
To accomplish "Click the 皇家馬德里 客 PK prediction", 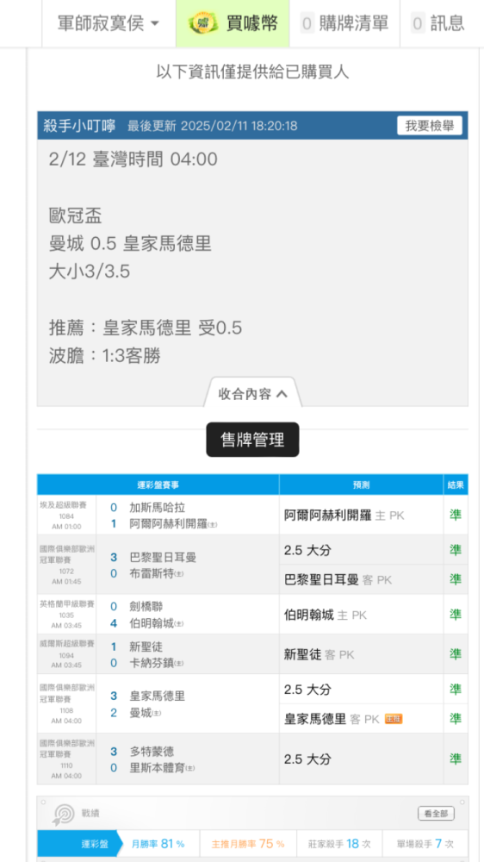I will (332, 719).
